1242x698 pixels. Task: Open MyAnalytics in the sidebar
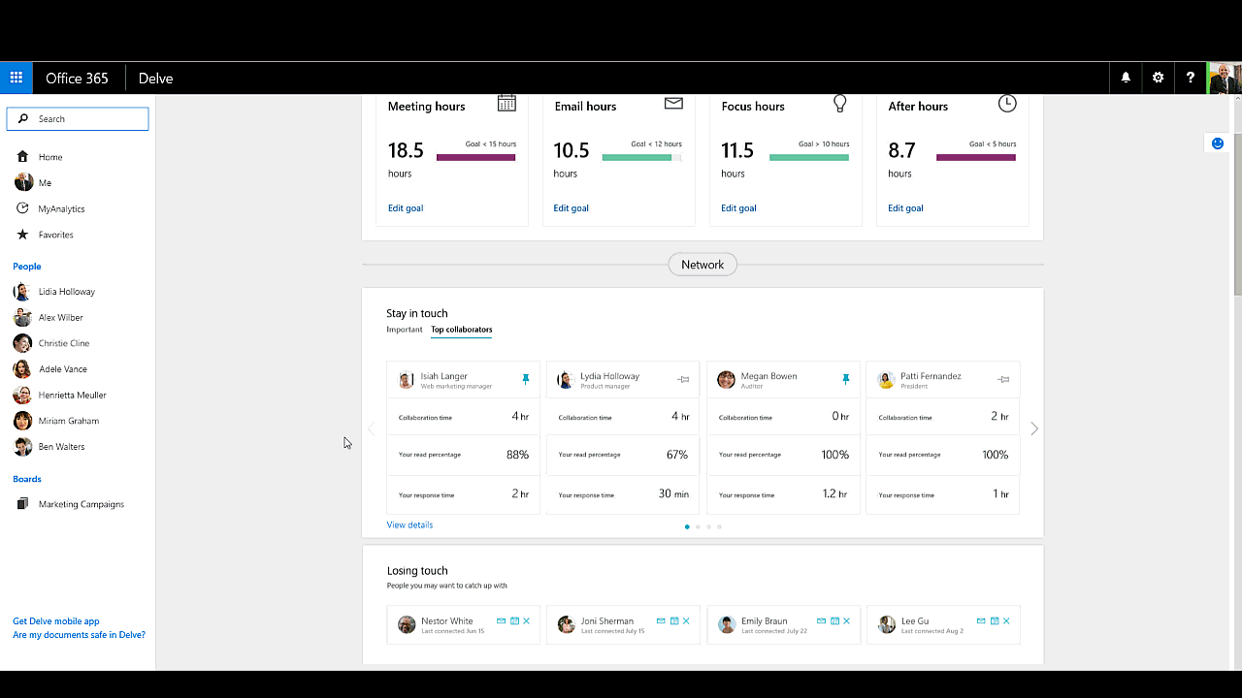61,208
